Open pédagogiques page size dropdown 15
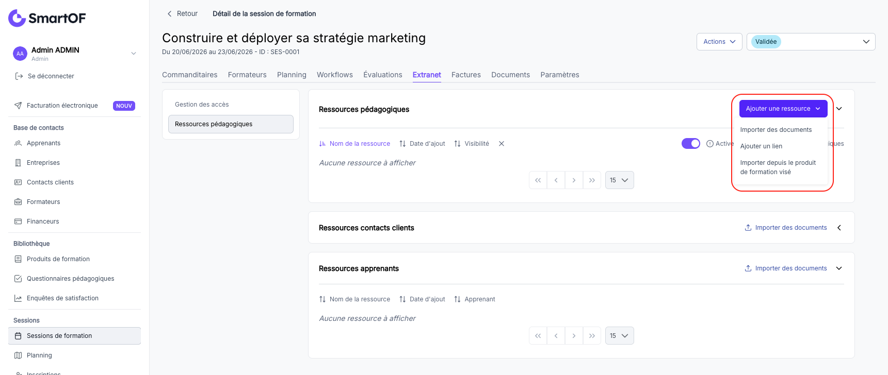888x375 pixels. click(619, 180)
